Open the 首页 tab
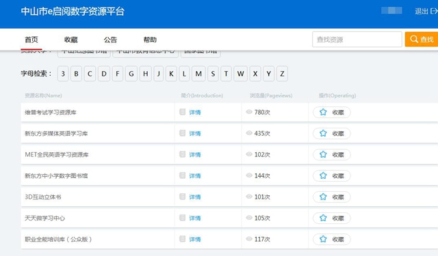The width and height of the screenshot is (438, 256). 31,40
